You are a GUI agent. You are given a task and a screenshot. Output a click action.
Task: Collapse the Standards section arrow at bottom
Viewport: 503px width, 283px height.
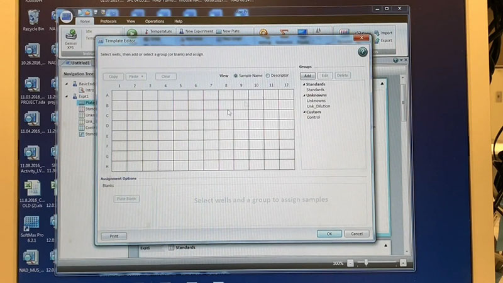385,245
